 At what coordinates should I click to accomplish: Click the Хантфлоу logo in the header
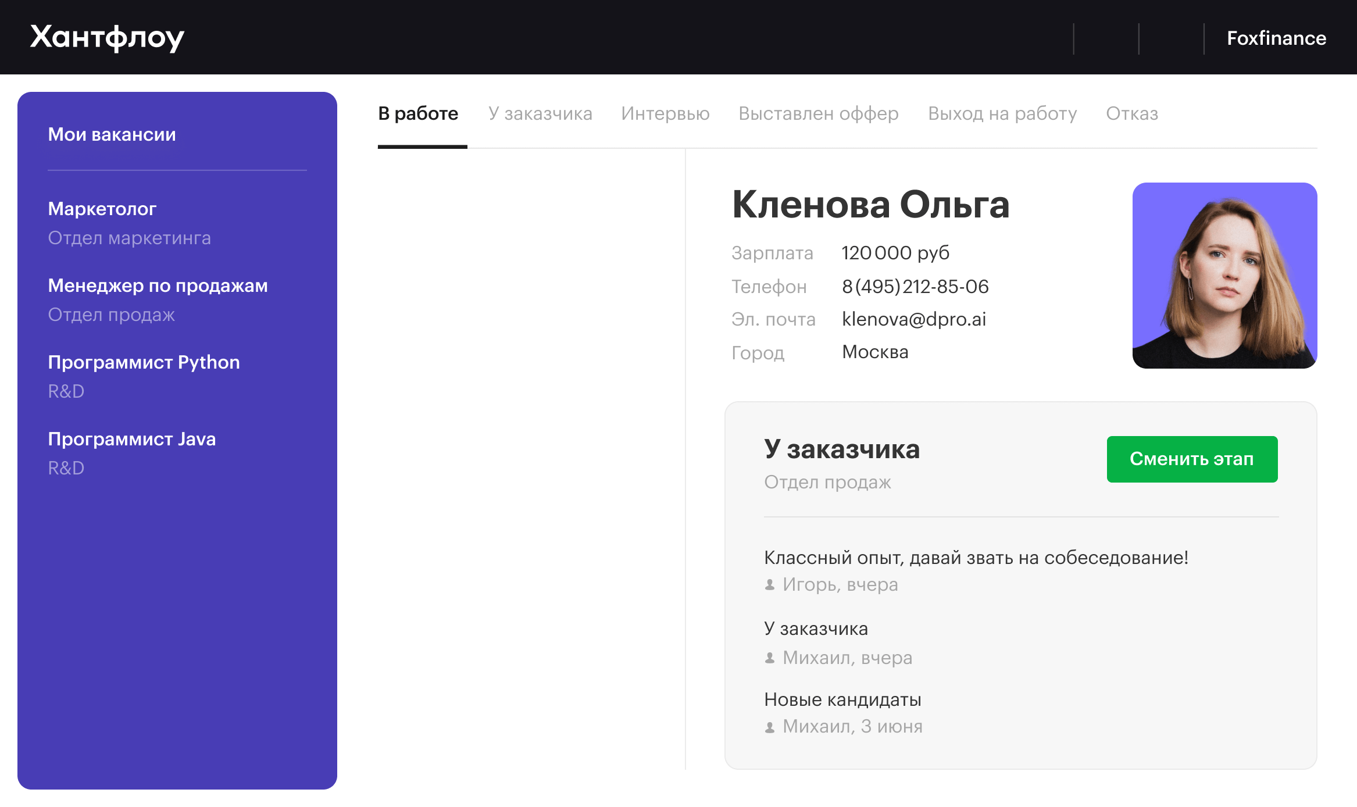pos(107,37)
